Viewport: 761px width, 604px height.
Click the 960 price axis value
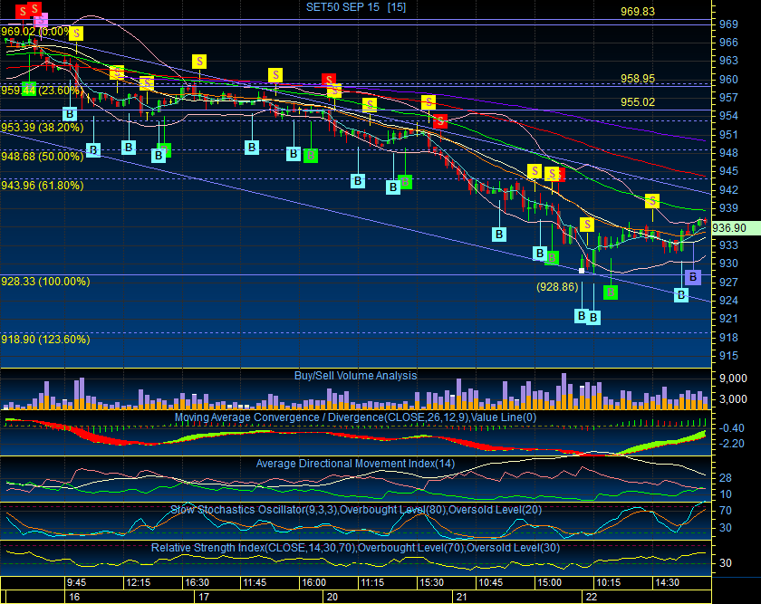pos(728,80)
